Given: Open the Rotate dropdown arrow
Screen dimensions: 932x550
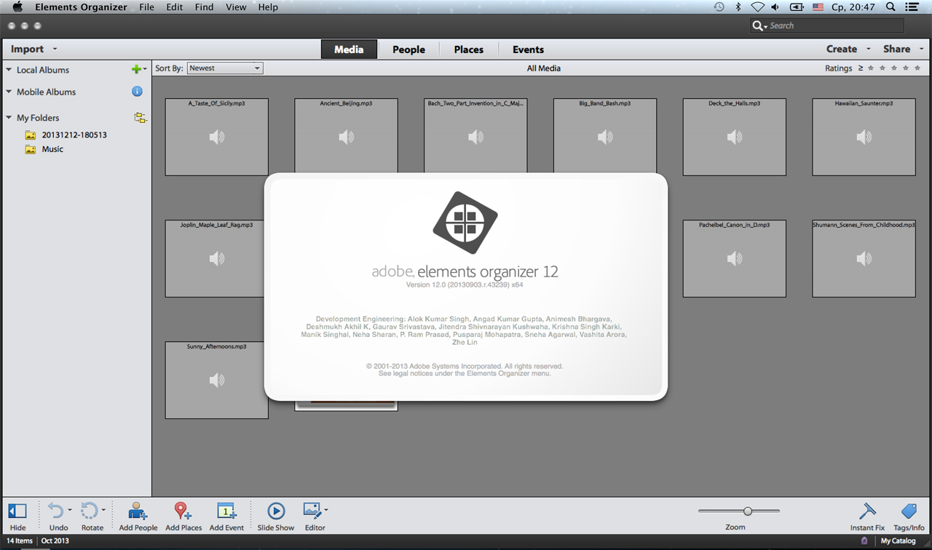Looking at the screenshot, I should [x=103, y=510].
